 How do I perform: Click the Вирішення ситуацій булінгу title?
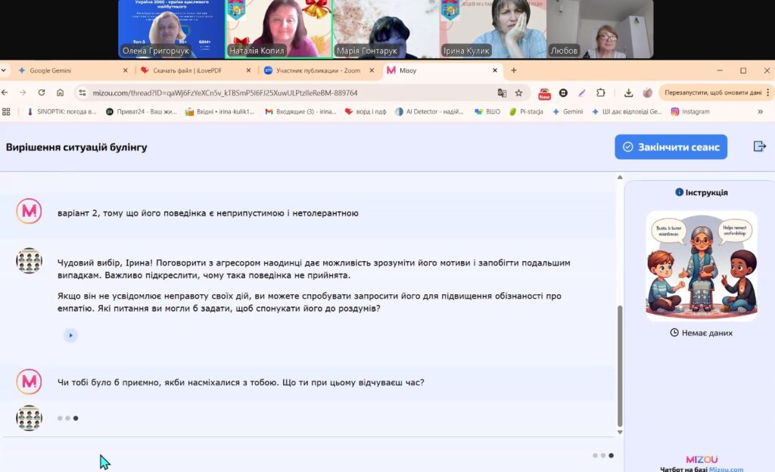[x=76, y=147]
